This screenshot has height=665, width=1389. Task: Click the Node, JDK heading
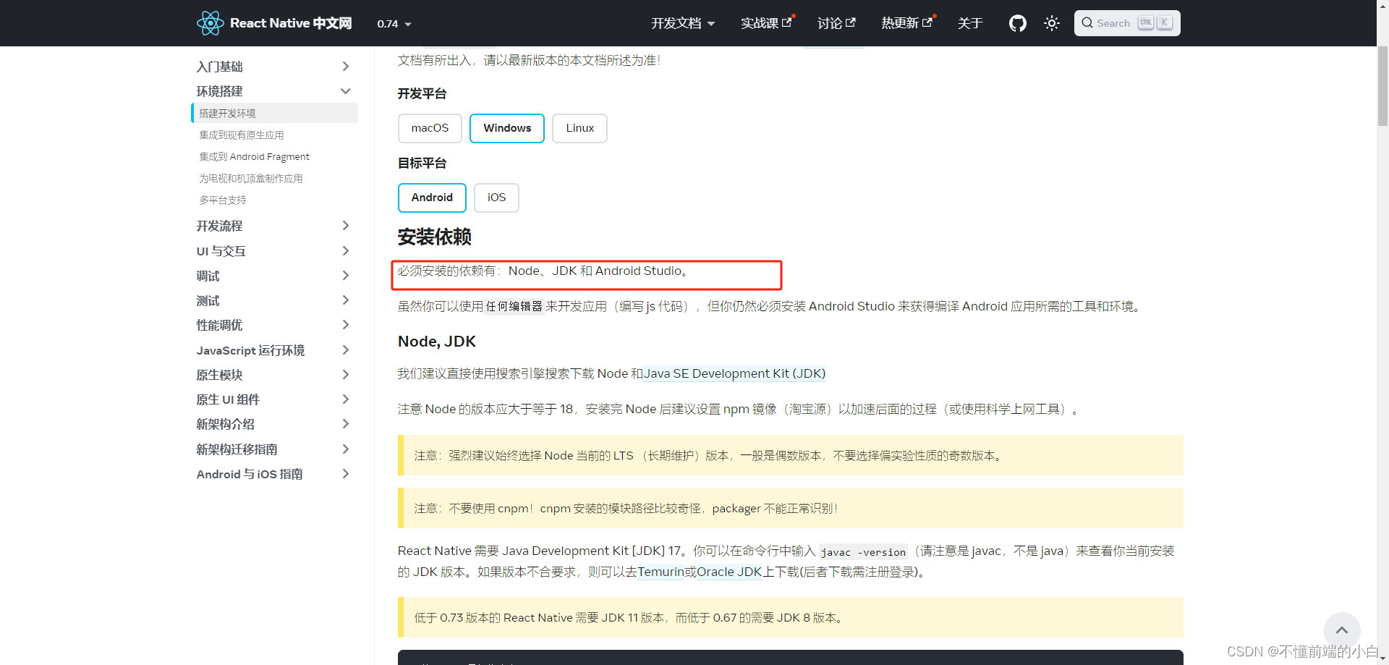pos(436,342)
